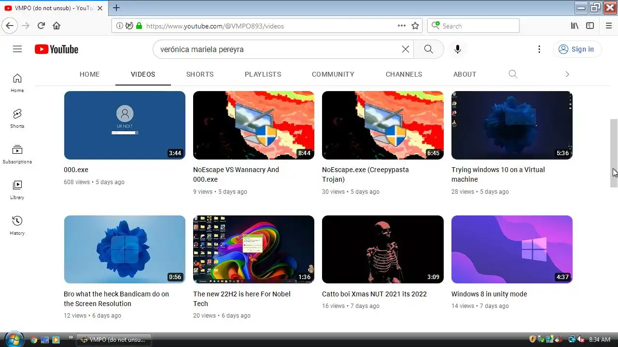The image size is (618, 347).
Task: Open a new tab with the plus button
Action: pos(116,8)
